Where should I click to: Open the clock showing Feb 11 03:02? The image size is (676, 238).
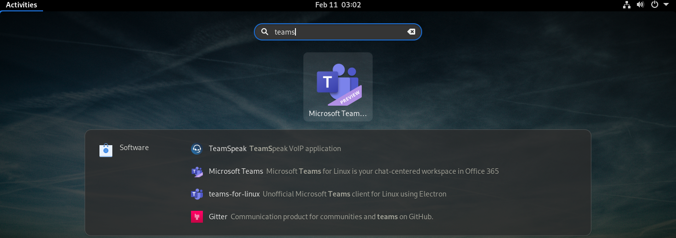point(338,5)
